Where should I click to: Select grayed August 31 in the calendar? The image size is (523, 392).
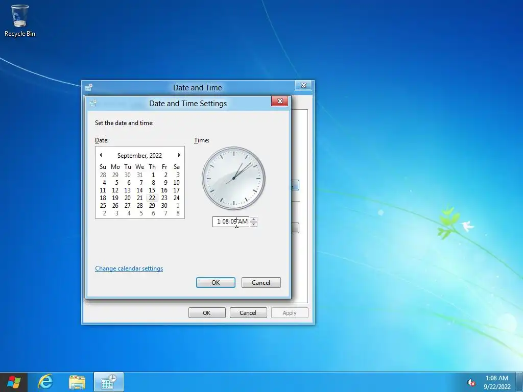(140, 175)
